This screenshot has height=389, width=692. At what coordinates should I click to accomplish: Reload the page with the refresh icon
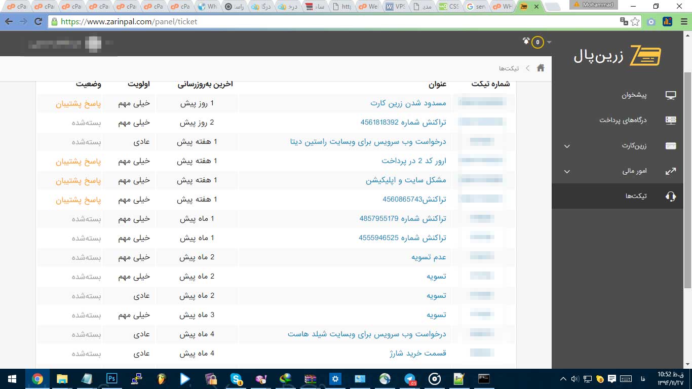[x=38, y=22]
